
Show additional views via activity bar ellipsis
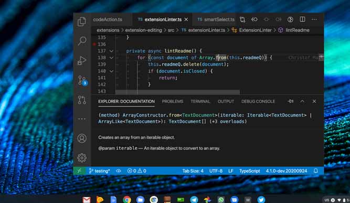(82, 119)
